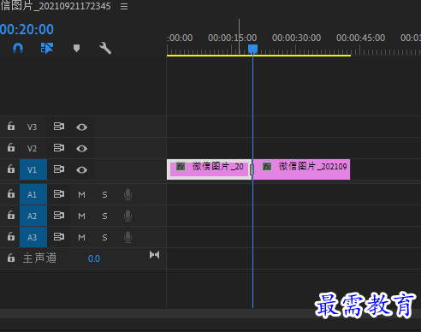
Task: Toggle A1 track targeting
Action: click(33, 194)
